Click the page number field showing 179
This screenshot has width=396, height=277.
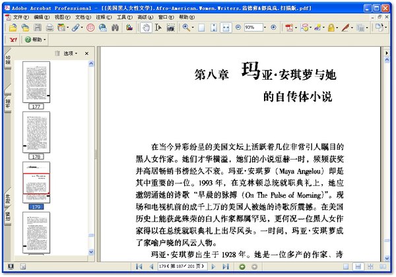[x=183, y=266]
